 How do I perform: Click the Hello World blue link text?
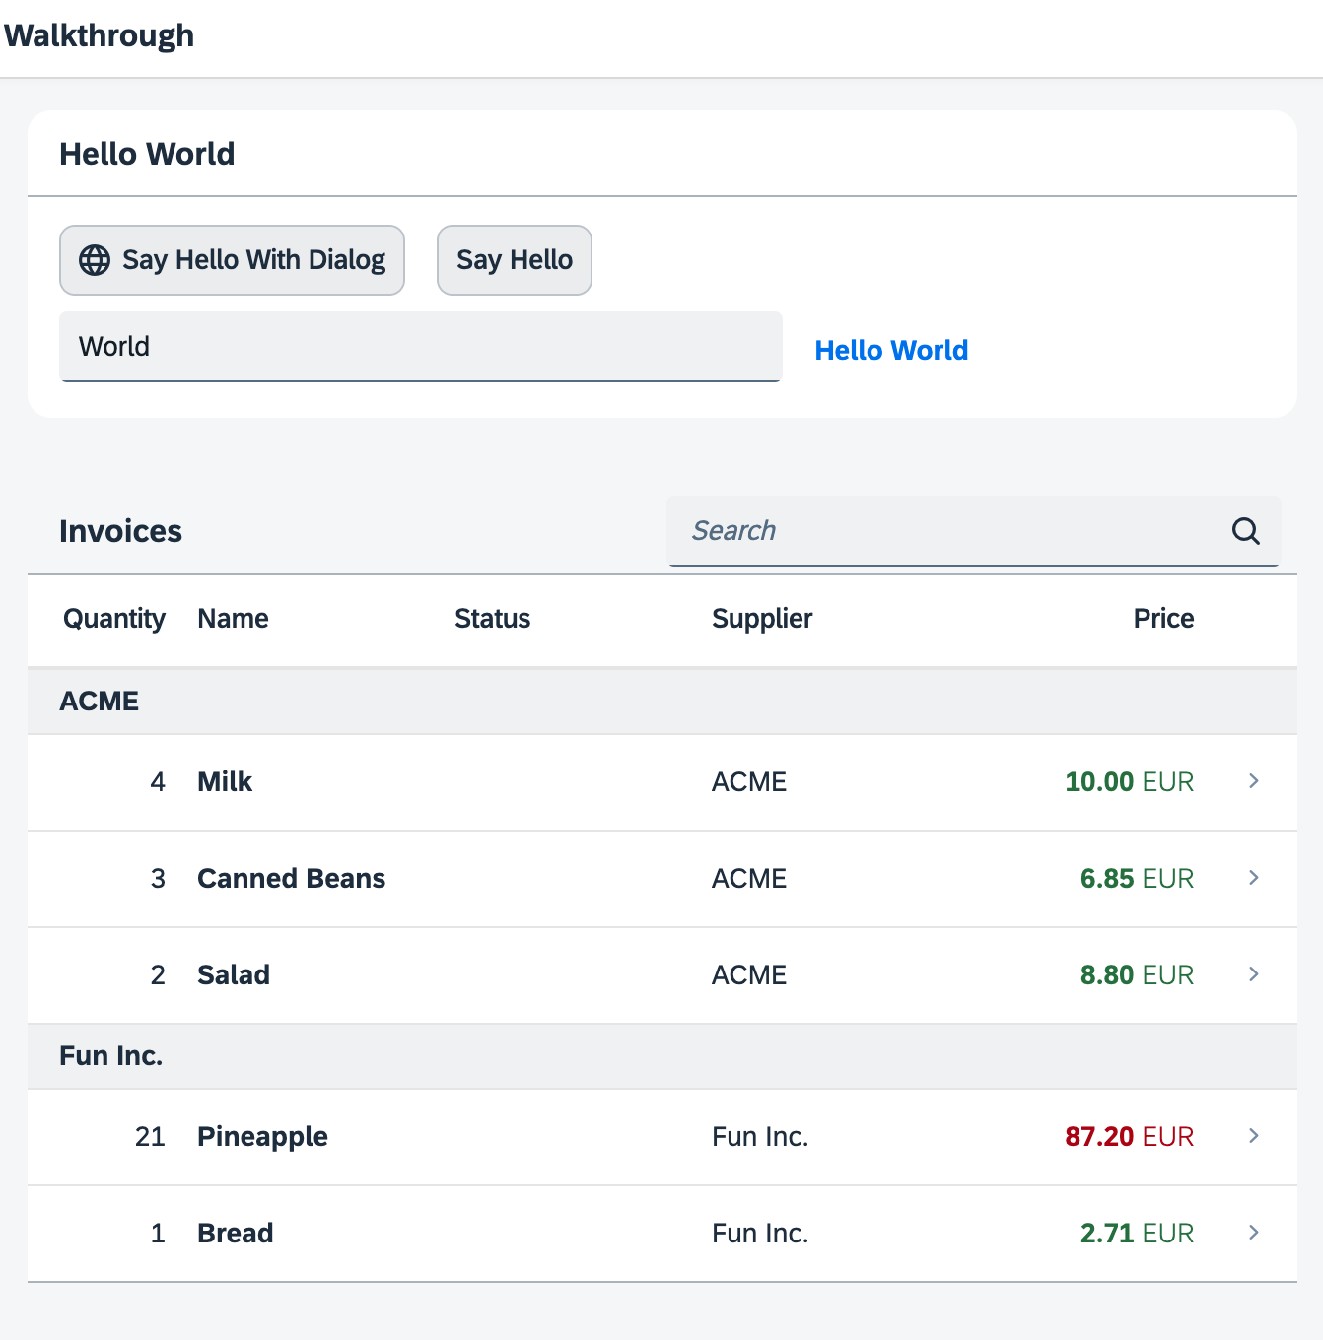coord(891,351)
